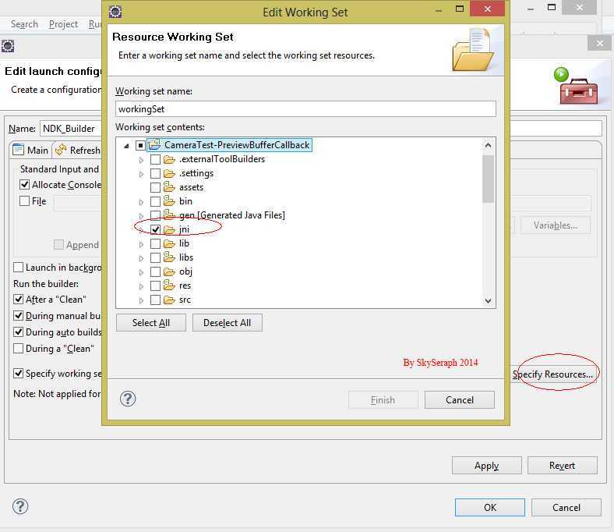Click the working set folder banner image
The image size is (614, 532).
(x=473, y=50)
